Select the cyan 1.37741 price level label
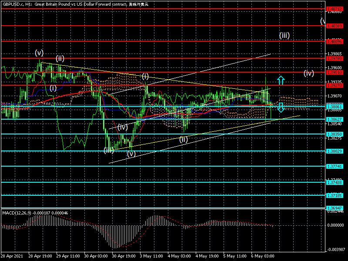The image size is (348, 261). click(x=335, y=167)
